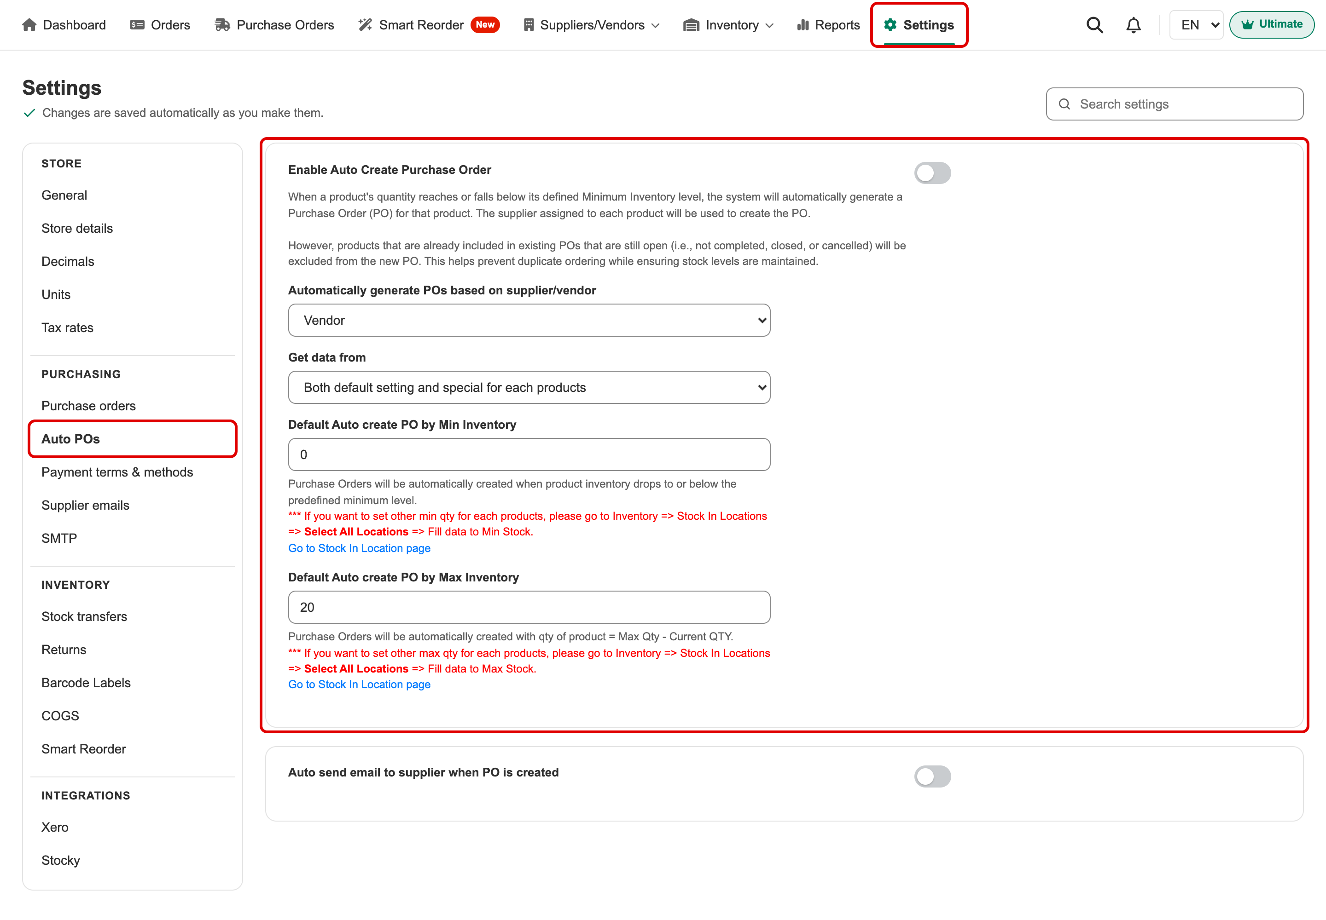Open the Get data from dropdown

(529, 387)
